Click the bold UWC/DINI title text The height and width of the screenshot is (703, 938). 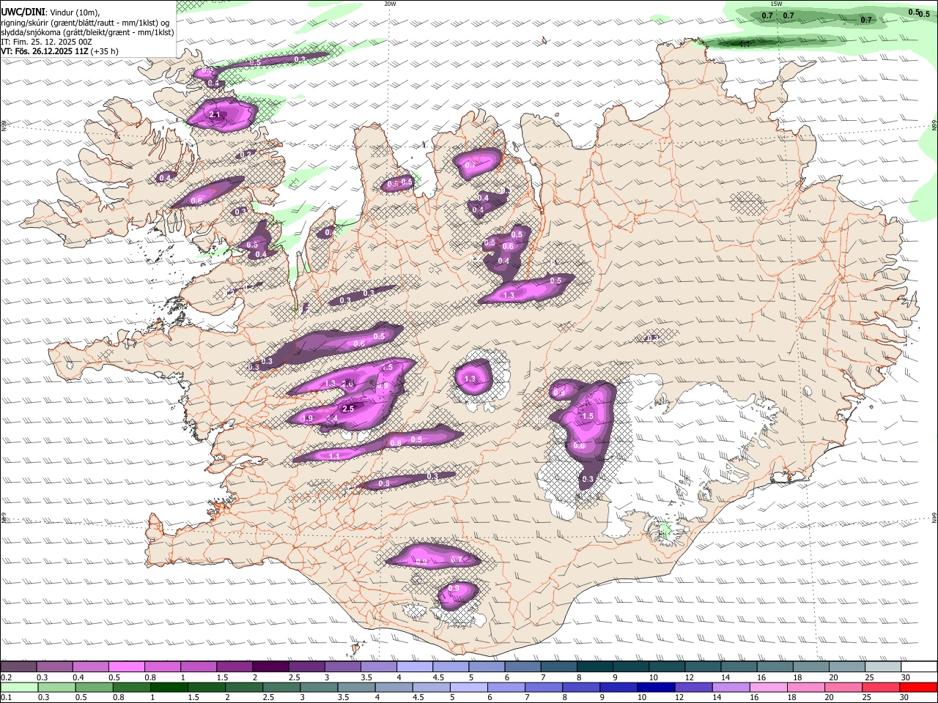pyautogui.click(x=23, y=12)
